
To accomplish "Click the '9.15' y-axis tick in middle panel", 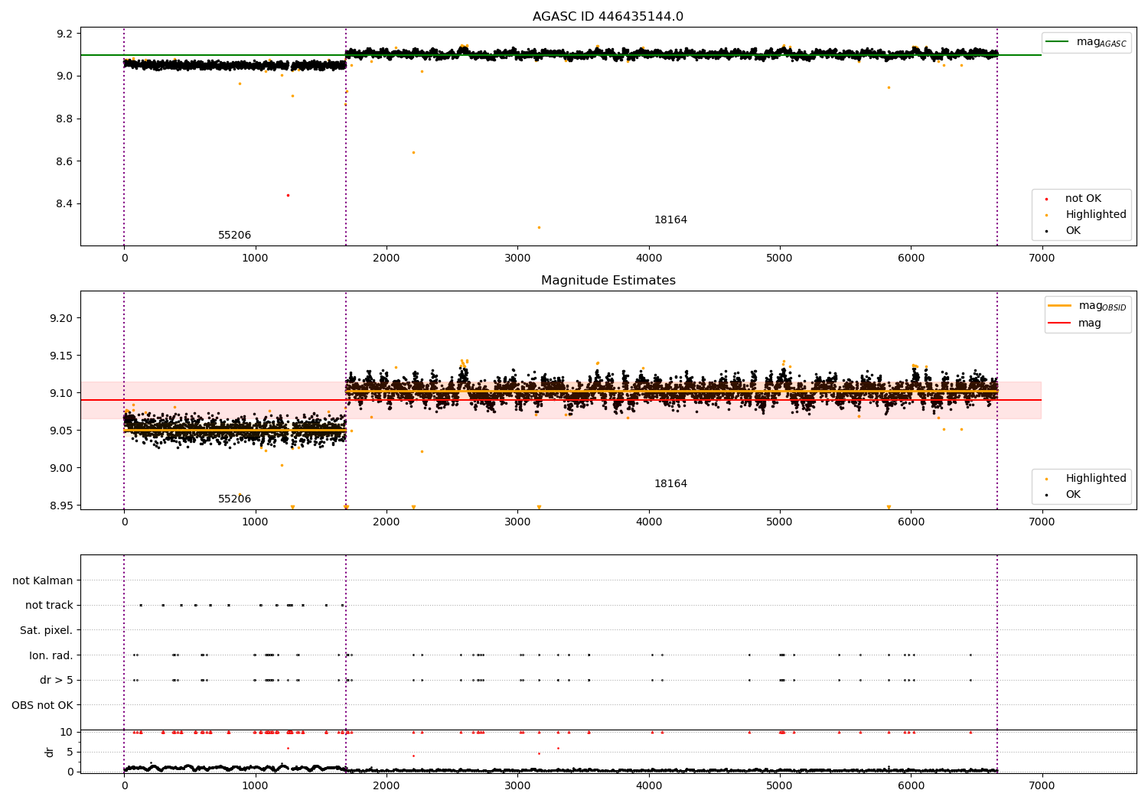I will coord(63,356).
